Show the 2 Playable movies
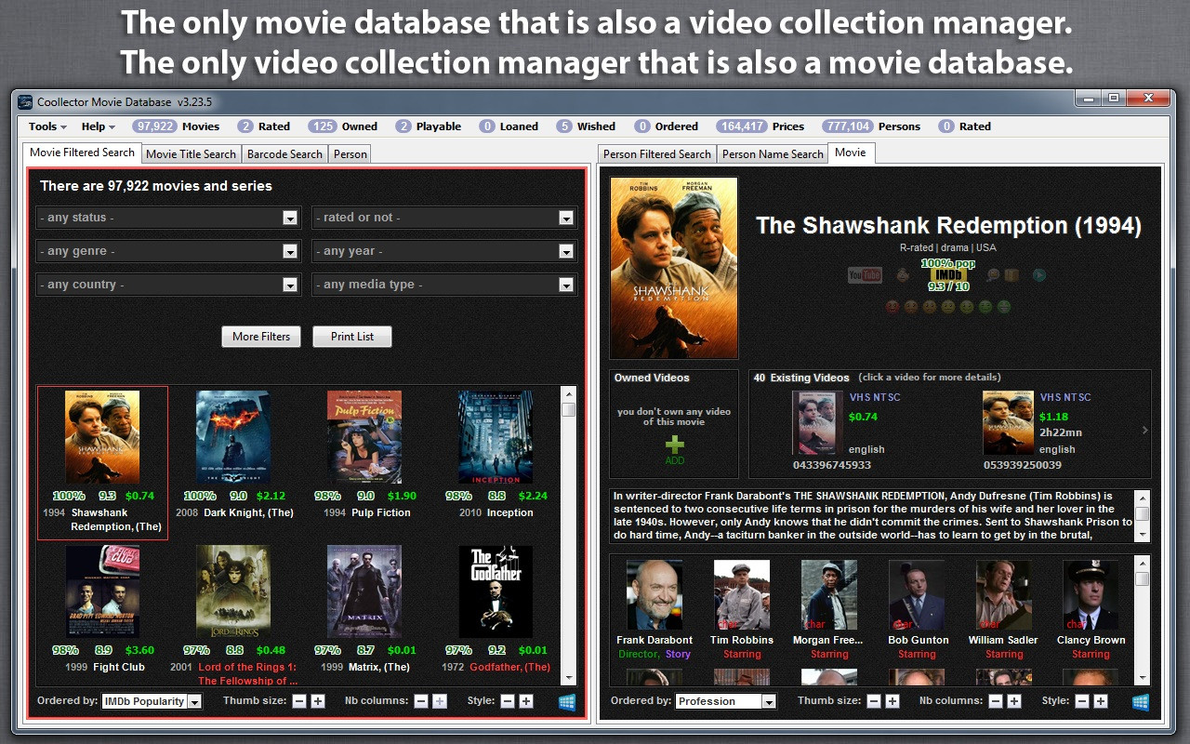Screen dimensions: 1190x744 (x=428, y=126)
